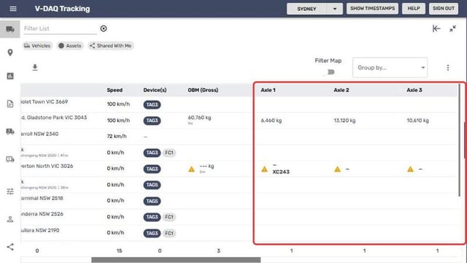Open the hamburger navigation menu

point(13,9)
